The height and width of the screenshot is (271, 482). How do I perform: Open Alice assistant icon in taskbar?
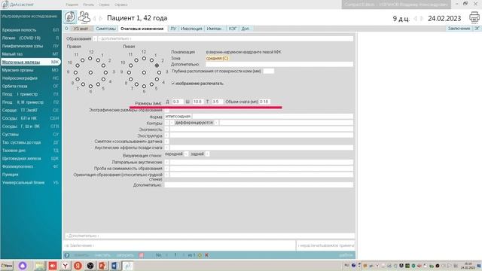pos(23,266)
